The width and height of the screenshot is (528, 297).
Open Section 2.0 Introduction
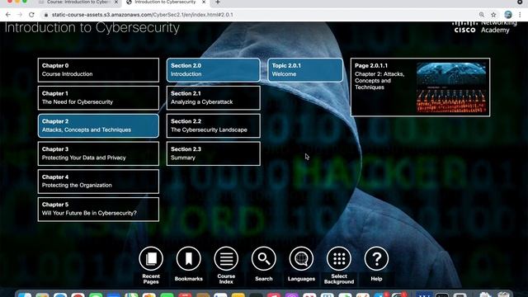tap(214, 70)
